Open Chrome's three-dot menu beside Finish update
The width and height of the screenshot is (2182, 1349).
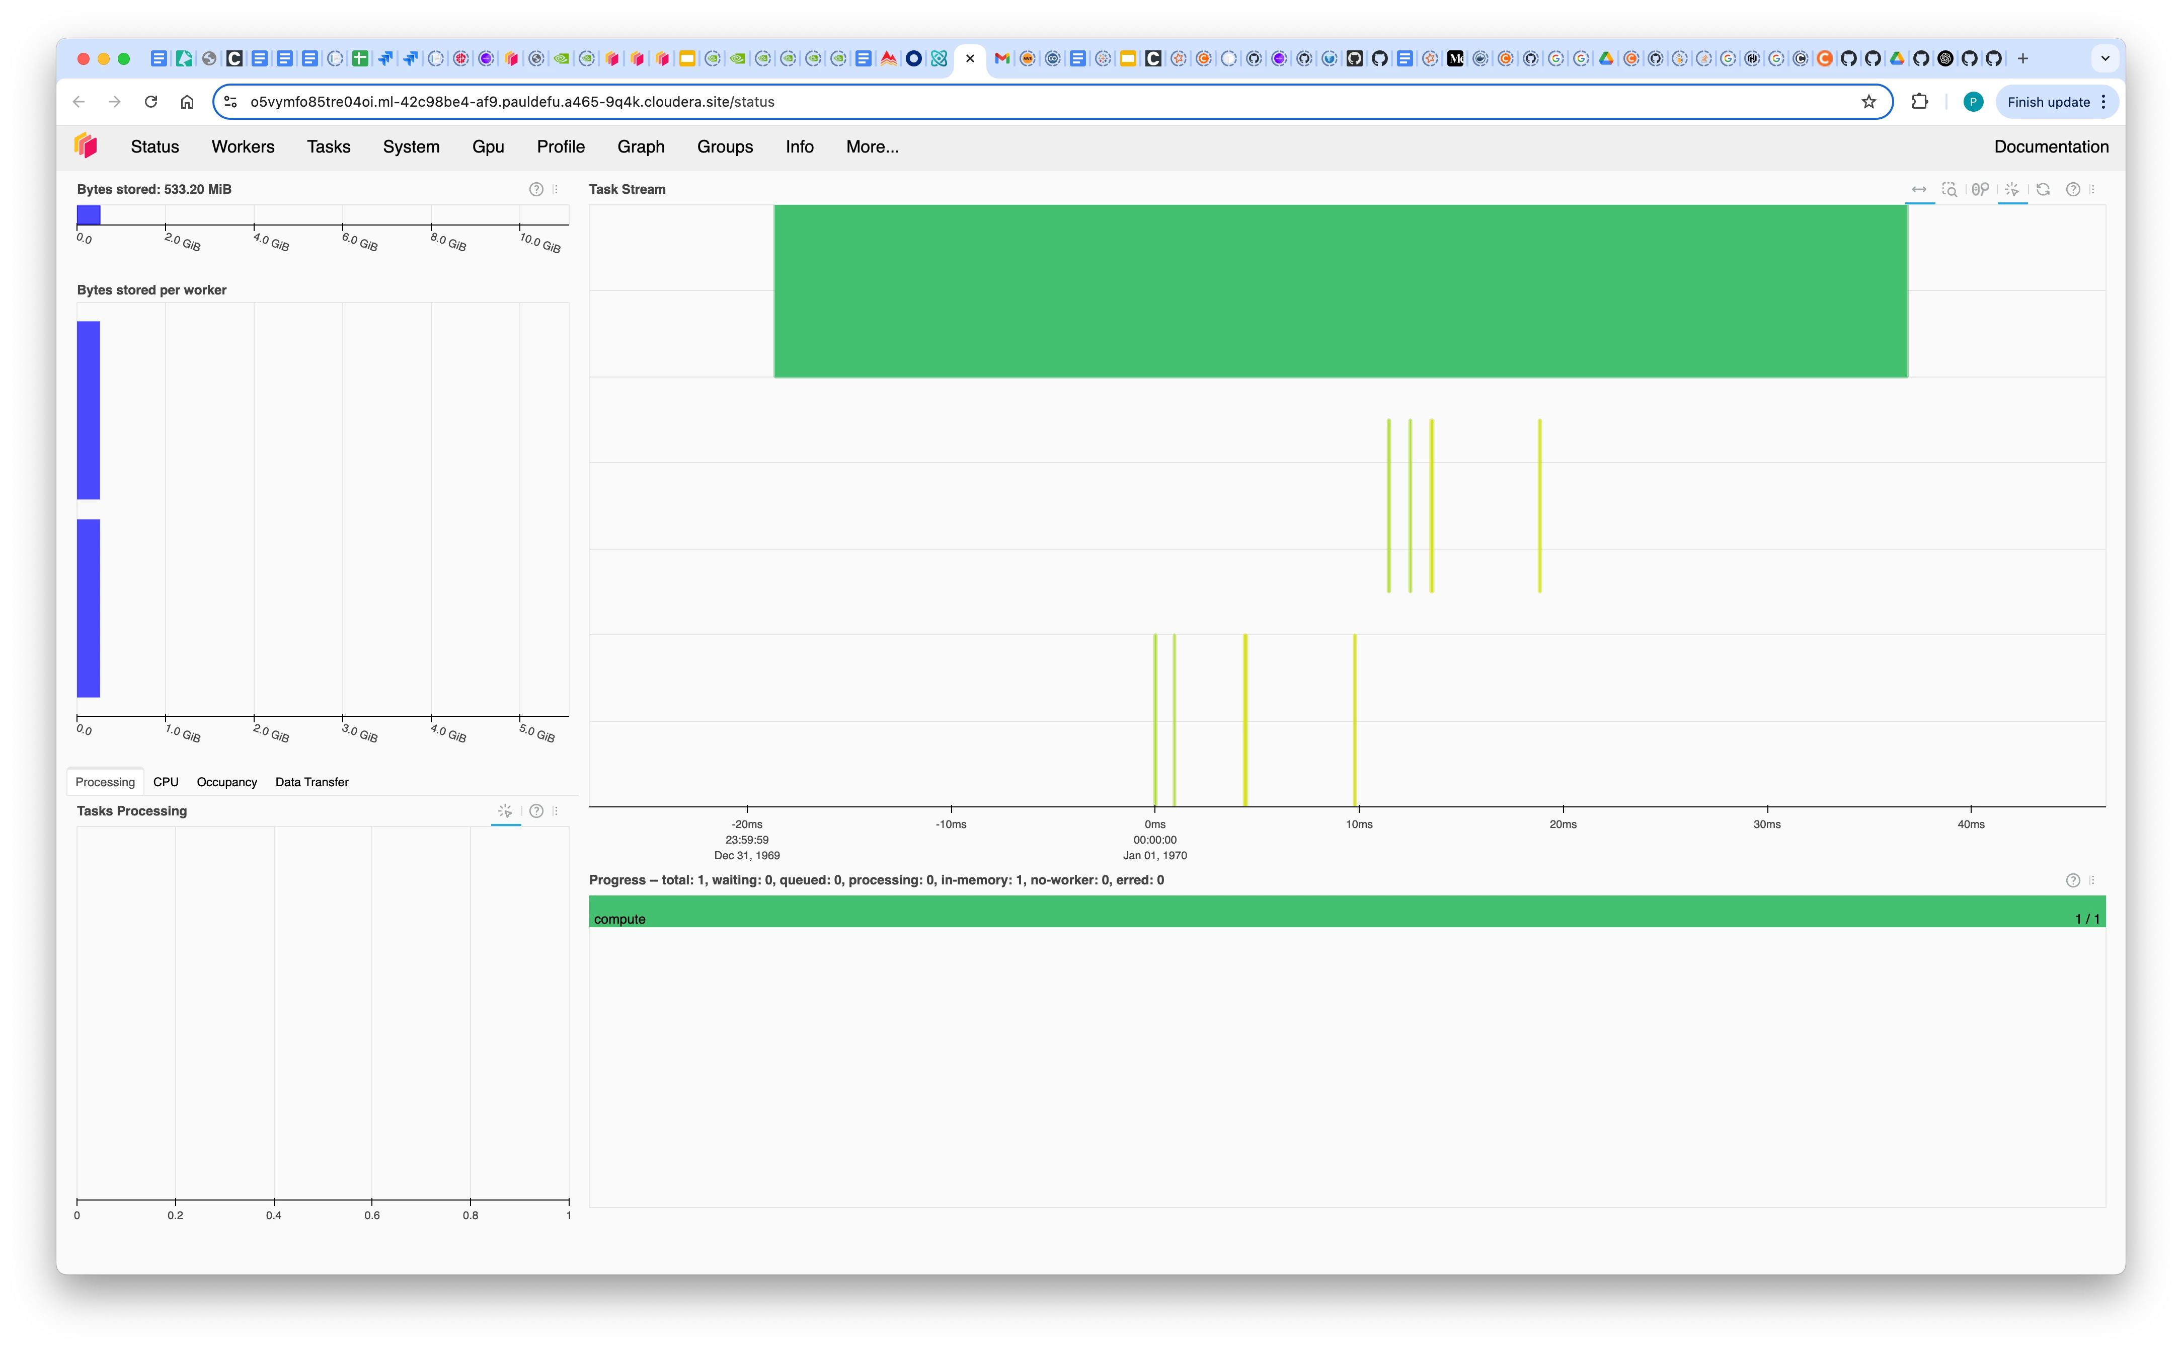(x=2103, y=102)
